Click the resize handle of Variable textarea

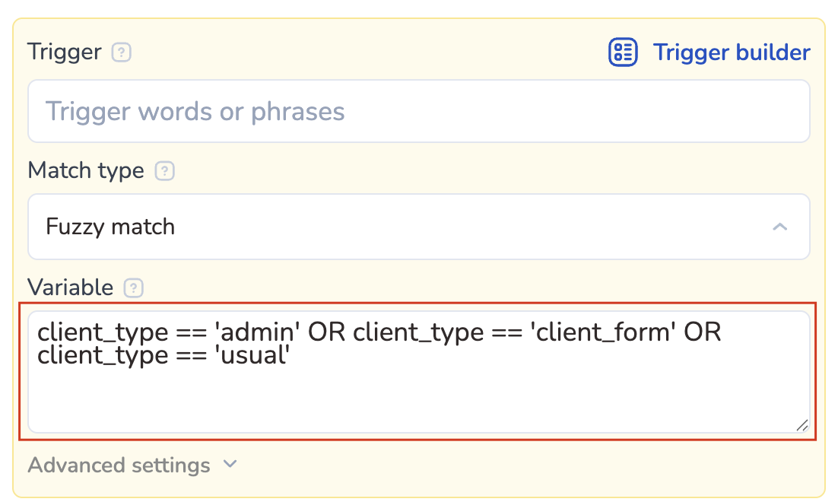click(x=801, y=426)
